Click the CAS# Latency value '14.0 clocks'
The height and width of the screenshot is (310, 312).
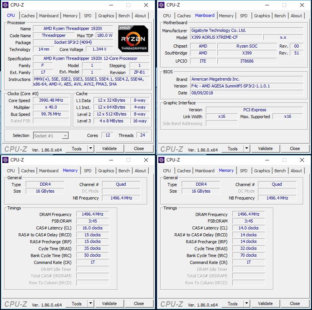[x=248, y=228]
